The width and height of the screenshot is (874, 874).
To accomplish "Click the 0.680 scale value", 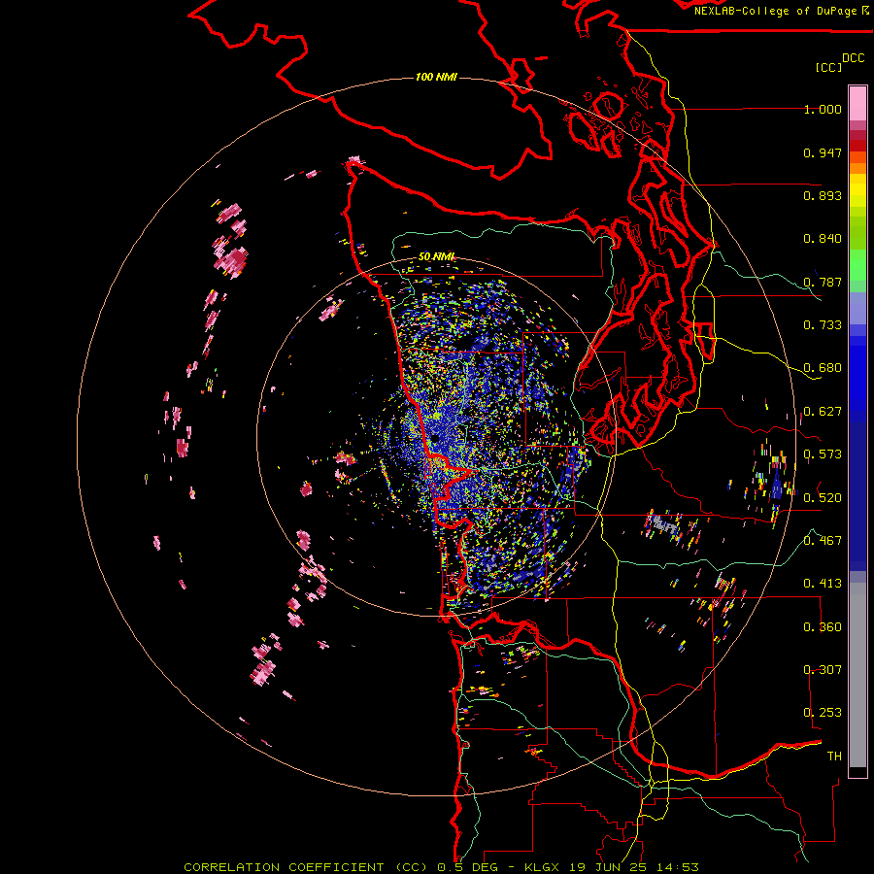I will coord(823,368).
